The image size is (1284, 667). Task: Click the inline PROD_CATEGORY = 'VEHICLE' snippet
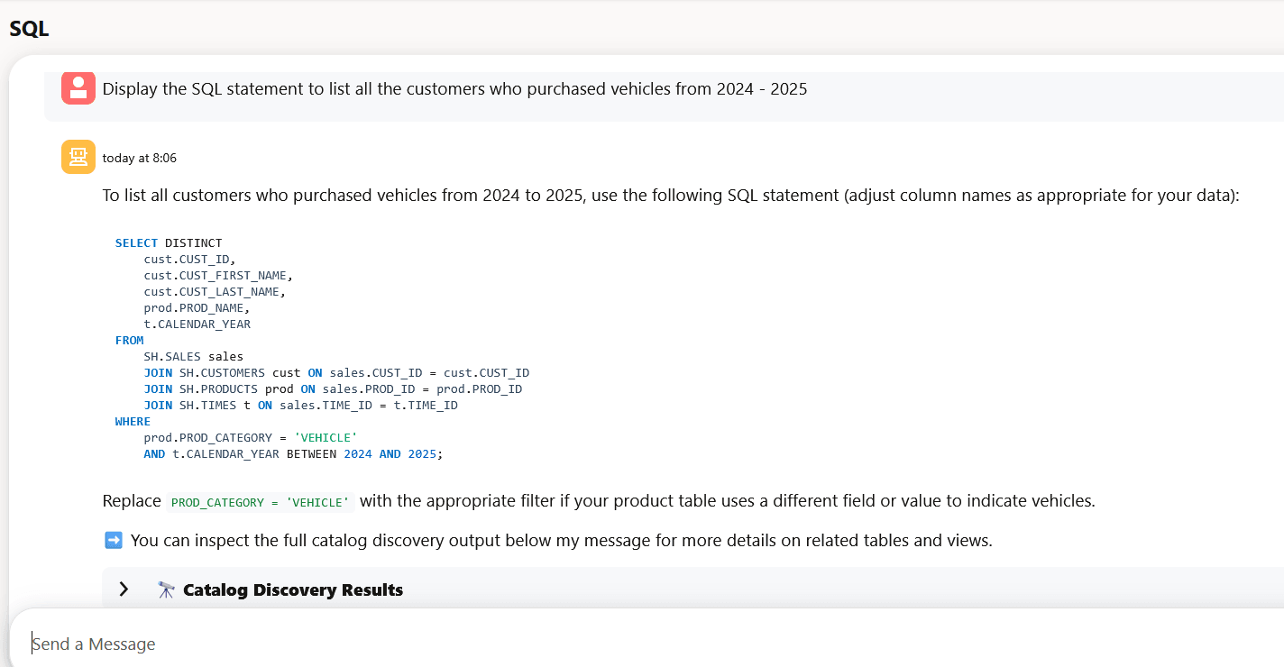point(260,502)
